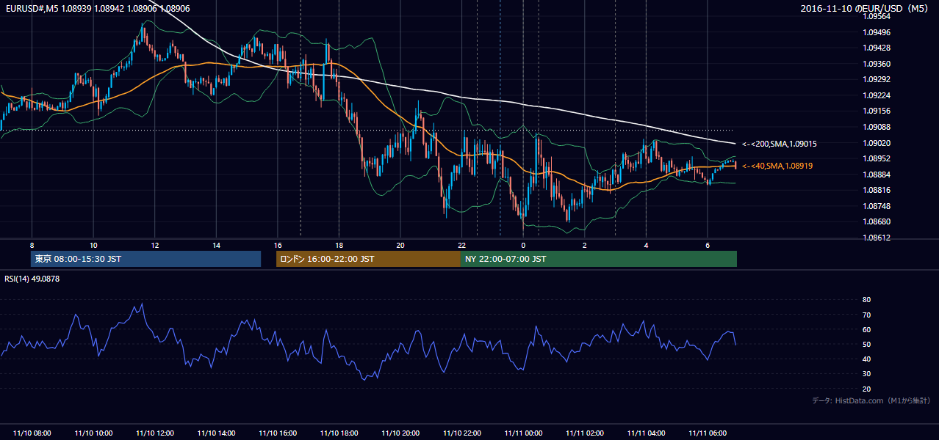
Task: Click the 11/10 22:00 time axis label
Action: (x=462, y=433)
